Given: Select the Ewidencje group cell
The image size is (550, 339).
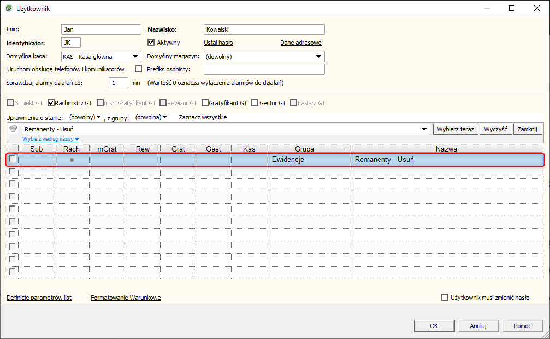Looking at the screenshot, I should pyautogui.click(x=308, y=160).
